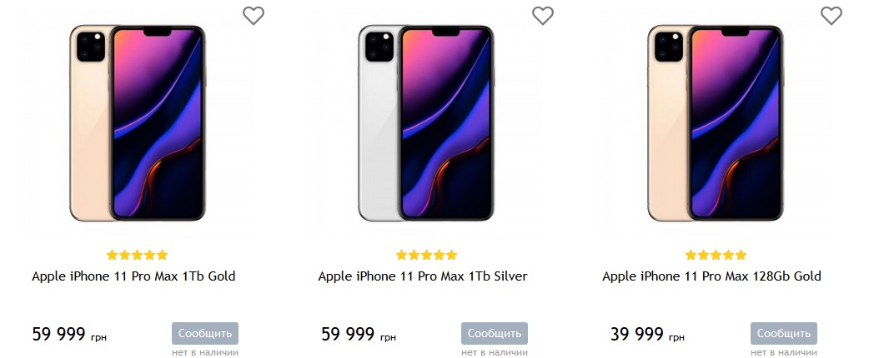View the 128Gb Gold iPhone product picture
The height and width of the screenshot is (358, 874).
point(716,123)
